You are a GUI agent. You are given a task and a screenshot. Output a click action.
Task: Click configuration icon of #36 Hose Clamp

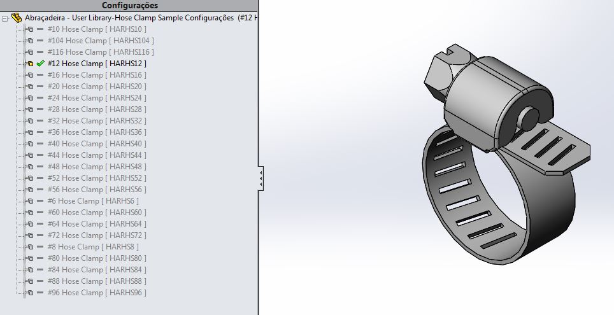click(30, 132)
